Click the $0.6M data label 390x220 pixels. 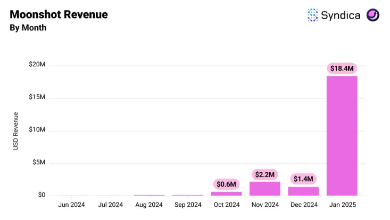[x=226, y=184]
